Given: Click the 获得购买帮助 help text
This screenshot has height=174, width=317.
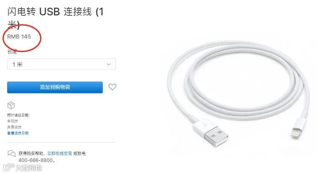Looking at the screenshot, I should tap(31, 154).
